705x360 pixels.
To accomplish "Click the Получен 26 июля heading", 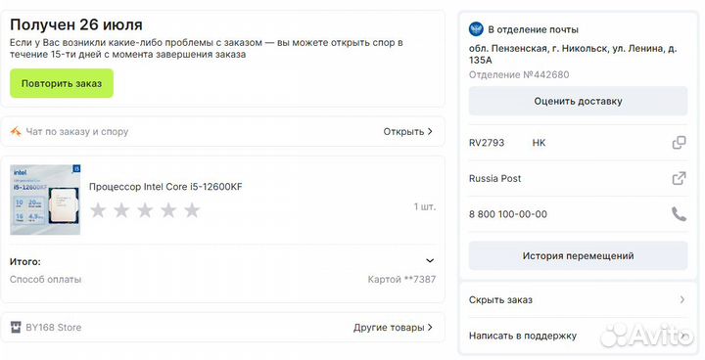I will [76, 24].
